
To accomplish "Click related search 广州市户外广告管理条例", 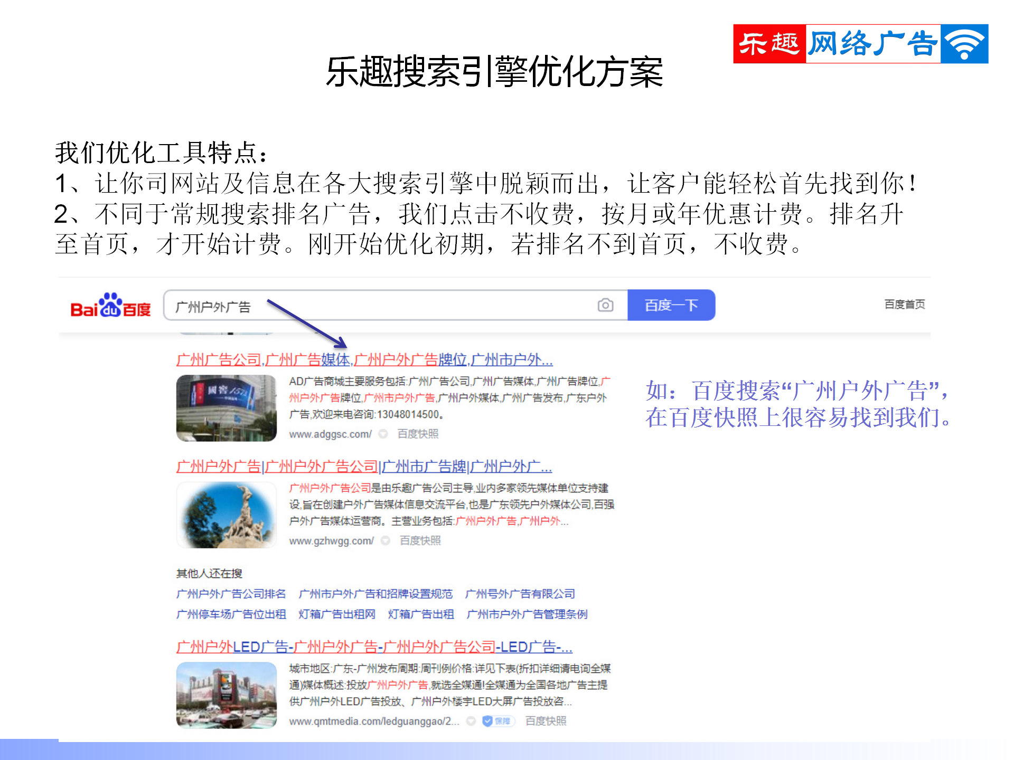I will coord(527,614).
